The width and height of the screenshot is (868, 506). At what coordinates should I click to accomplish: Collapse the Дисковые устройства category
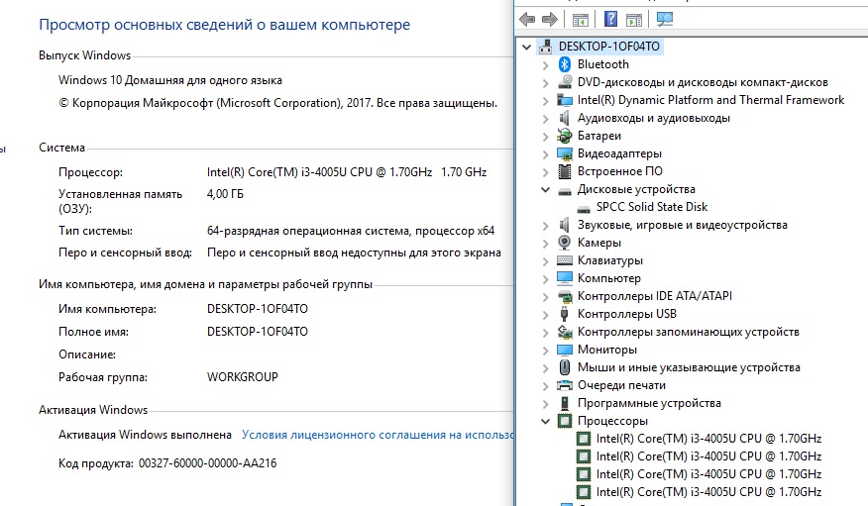click(x=546, y=189)
